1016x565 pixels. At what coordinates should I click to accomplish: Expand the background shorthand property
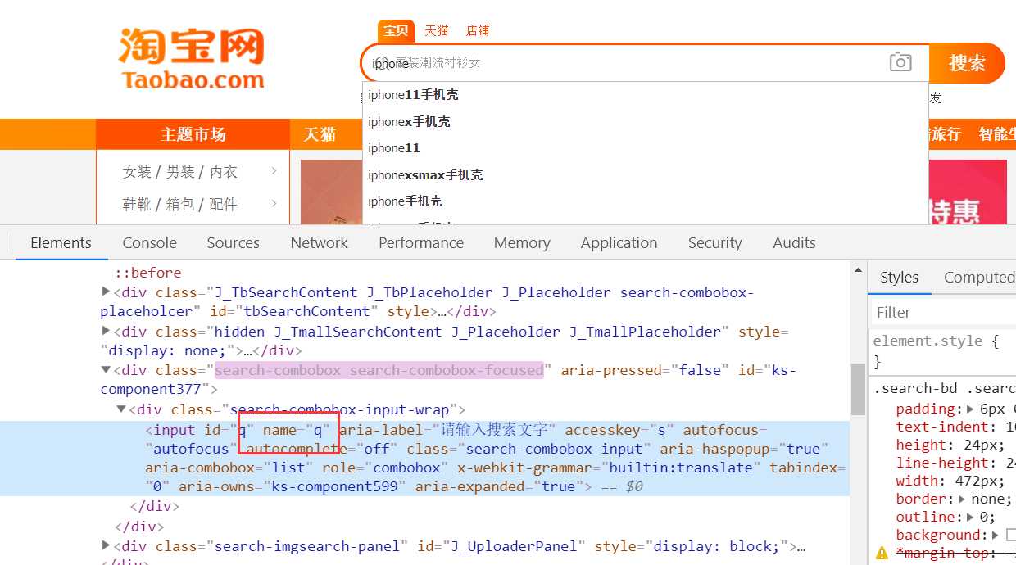[997, 535]
